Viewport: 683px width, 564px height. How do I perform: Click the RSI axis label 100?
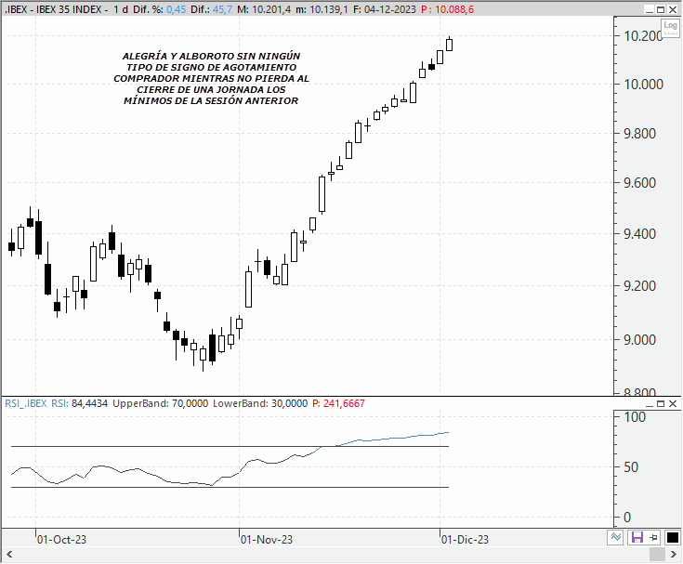tap(635, 417)
